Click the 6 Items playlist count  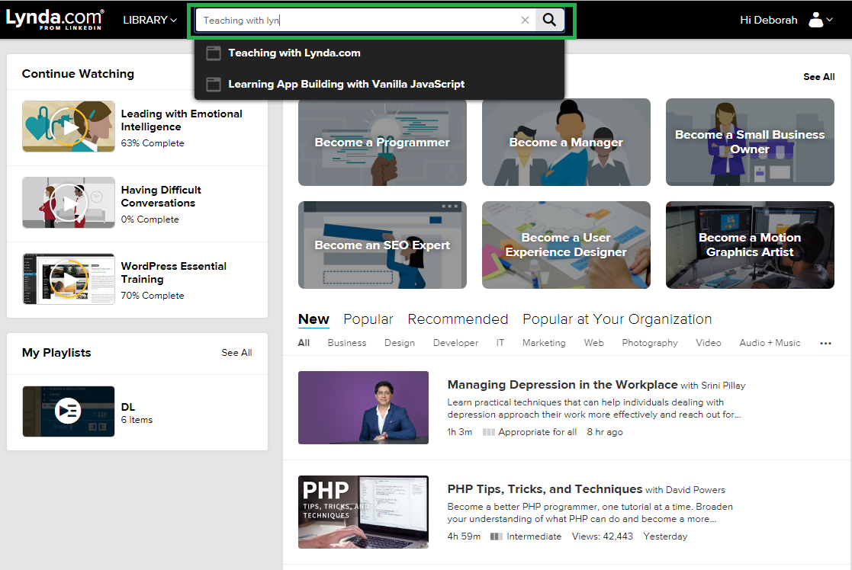(137, 420)
